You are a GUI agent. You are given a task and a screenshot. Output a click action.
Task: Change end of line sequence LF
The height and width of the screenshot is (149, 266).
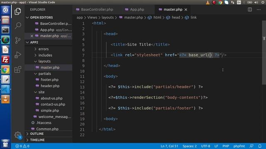pos(216,146)
